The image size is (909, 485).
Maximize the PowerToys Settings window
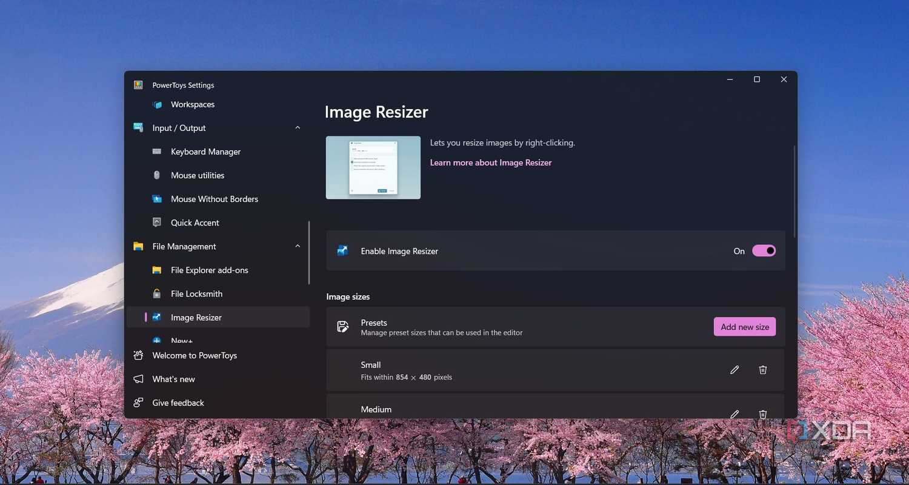point(757,79)
